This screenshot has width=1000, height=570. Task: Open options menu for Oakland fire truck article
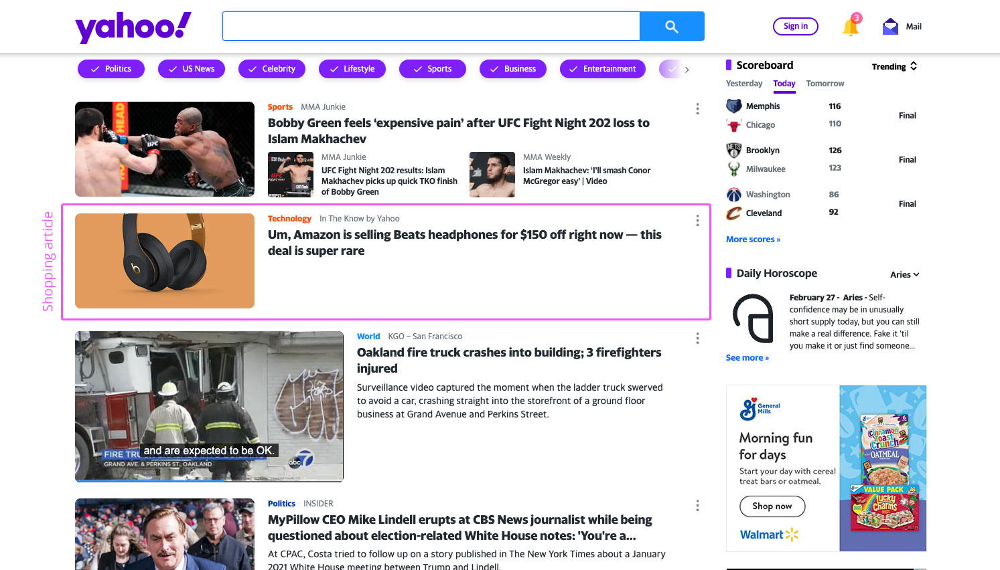(697, 338)
